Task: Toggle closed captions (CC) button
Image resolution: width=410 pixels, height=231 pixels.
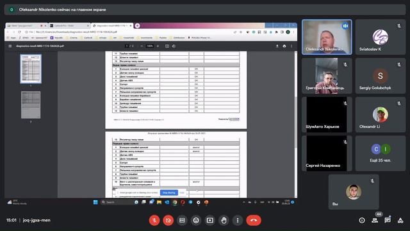Action: click(182, 220)
